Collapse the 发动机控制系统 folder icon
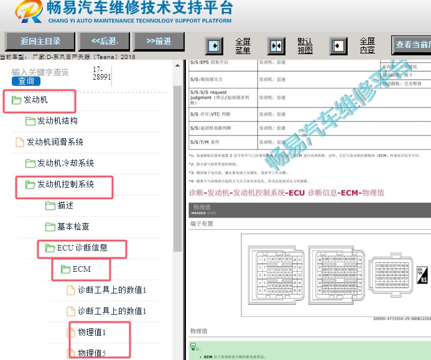Image resolution: width=431 pixels, height=360 pixels. pos(30,185)
